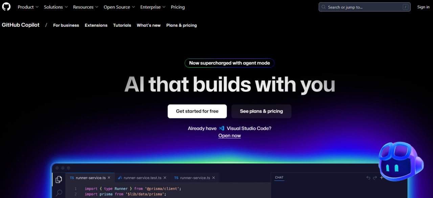433x198 pixels.
Task: Close the active runner-service.ts tab
Action: click(x=109, y=178)
